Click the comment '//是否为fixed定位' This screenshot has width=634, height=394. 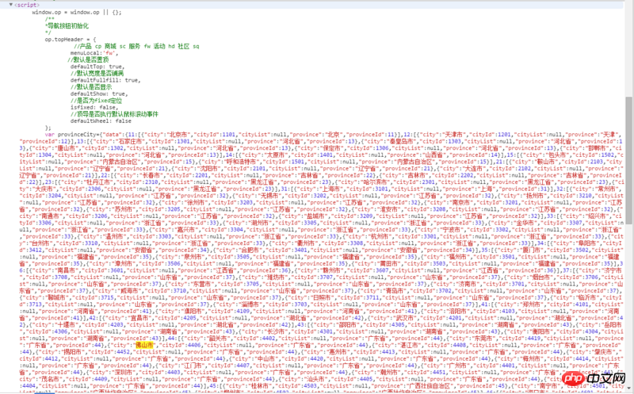pos(96,101)
